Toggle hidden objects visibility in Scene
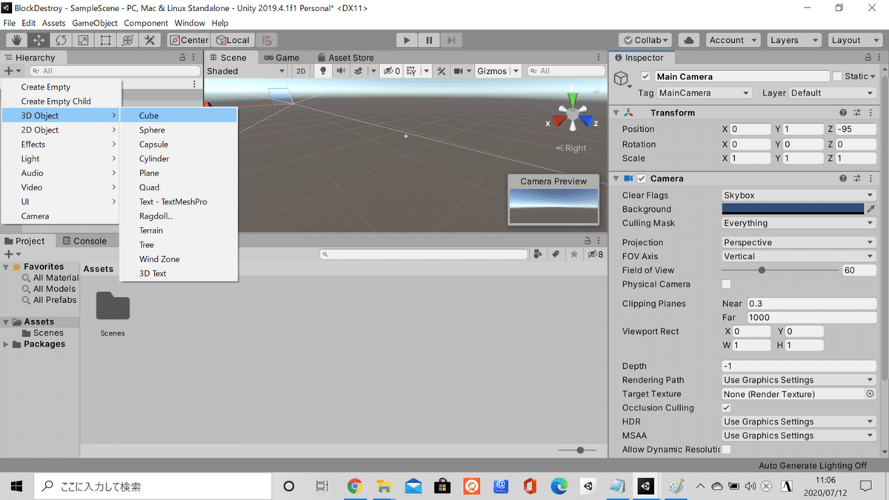 tap(391, 71)
